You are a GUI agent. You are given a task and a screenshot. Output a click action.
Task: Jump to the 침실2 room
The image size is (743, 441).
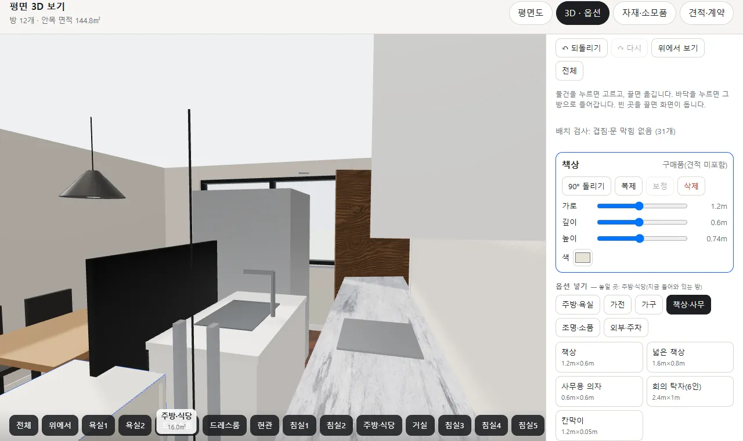(x=336, y=425)
